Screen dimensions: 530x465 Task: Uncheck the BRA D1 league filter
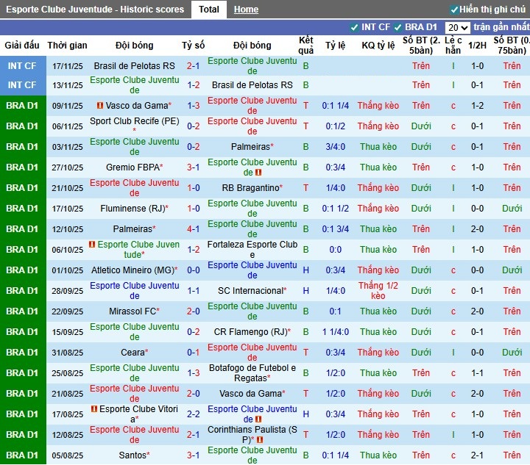[398, 27]
